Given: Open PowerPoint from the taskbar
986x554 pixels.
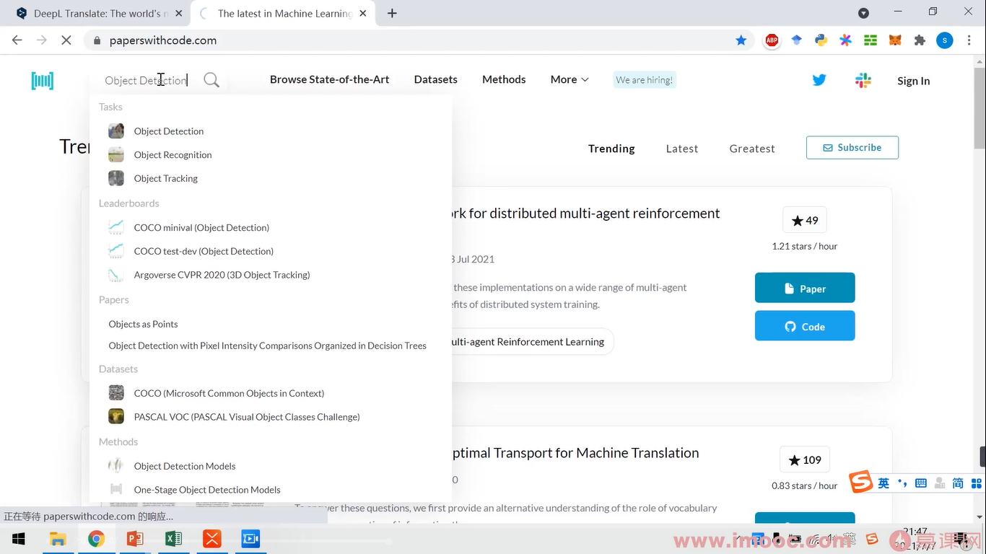Looking at the screenshot, I should tap(135, 539).
